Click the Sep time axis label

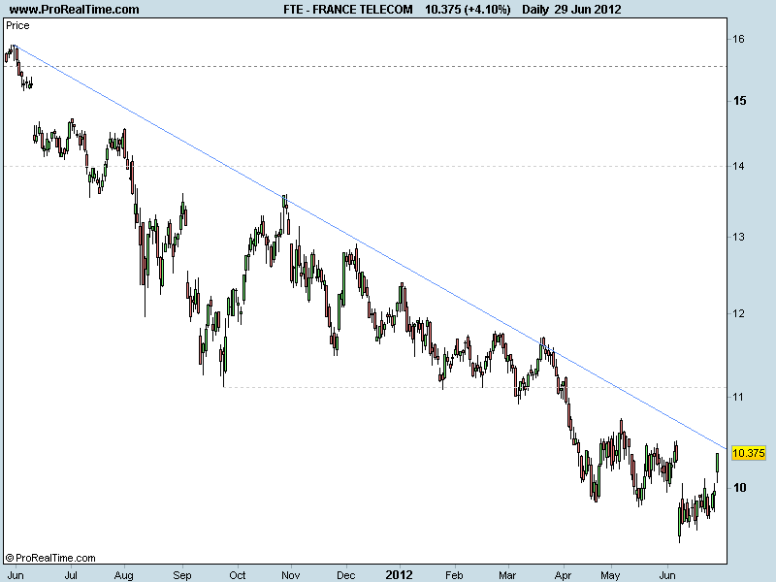182,575
